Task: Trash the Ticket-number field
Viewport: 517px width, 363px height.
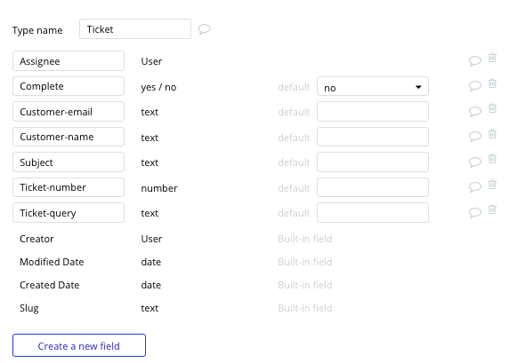Action: (x=492, y=185)
